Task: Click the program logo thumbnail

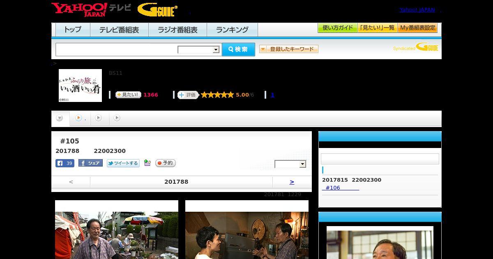Action: tap(80, 86)
